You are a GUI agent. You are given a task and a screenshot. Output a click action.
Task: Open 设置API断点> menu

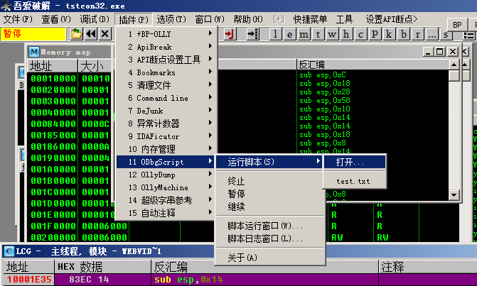pos(392,19)
